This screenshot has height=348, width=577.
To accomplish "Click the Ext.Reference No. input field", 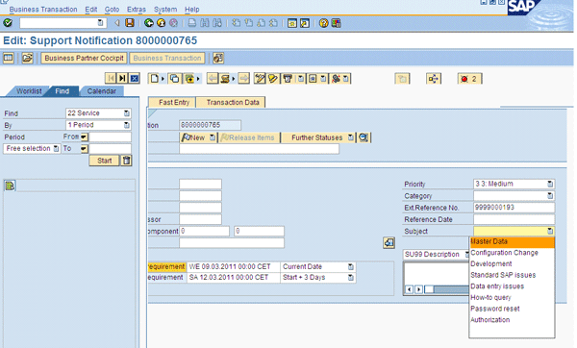I will pyautogui.click(x=514, y=207).
